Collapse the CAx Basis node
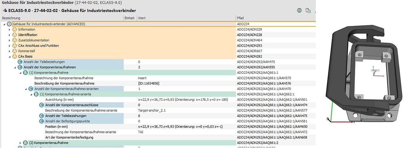 [10, 57]
